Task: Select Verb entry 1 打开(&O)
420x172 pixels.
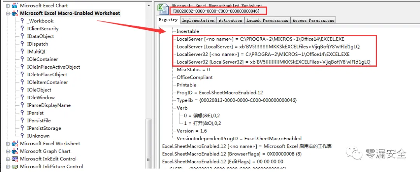Action: [x=202, y=123]
